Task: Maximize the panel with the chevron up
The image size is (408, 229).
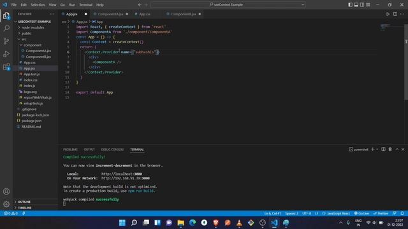Action: (397, 149)
